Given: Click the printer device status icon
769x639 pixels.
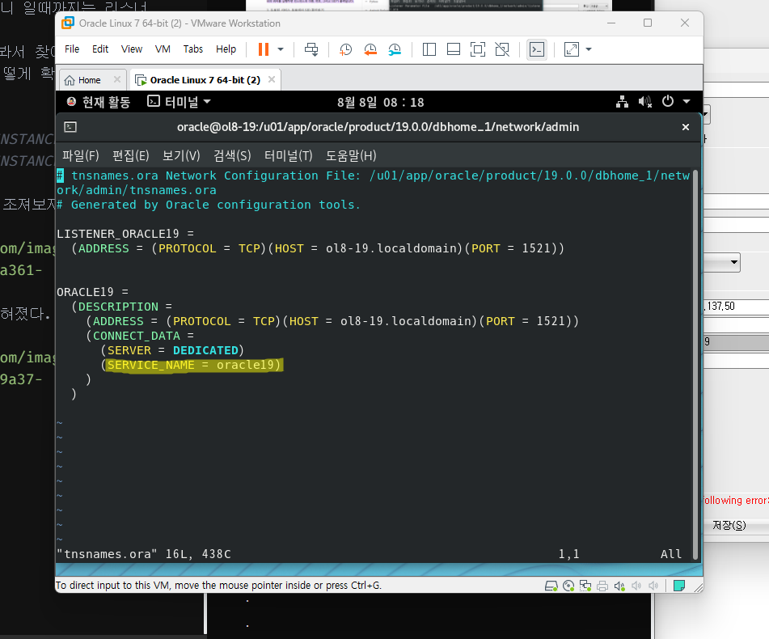Looking at the screenshot, I should click(x=602, y=586).
